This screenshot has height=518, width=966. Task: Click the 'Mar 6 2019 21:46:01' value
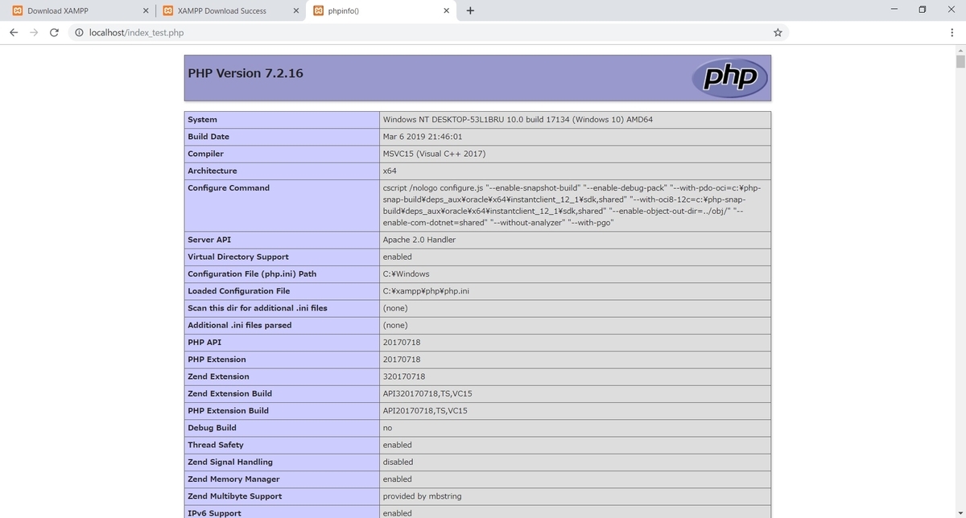coord(423,137)
